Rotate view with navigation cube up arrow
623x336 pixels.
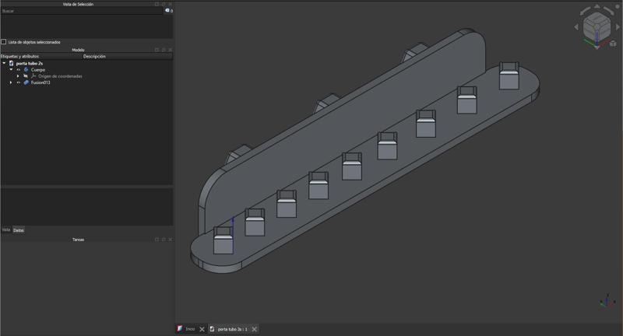[x=597, y=7]
